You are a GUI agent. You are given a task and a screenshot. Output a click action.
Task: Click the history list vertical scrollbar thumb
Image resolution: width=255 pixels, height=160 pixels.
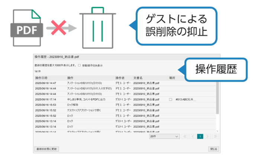point(217,98)
